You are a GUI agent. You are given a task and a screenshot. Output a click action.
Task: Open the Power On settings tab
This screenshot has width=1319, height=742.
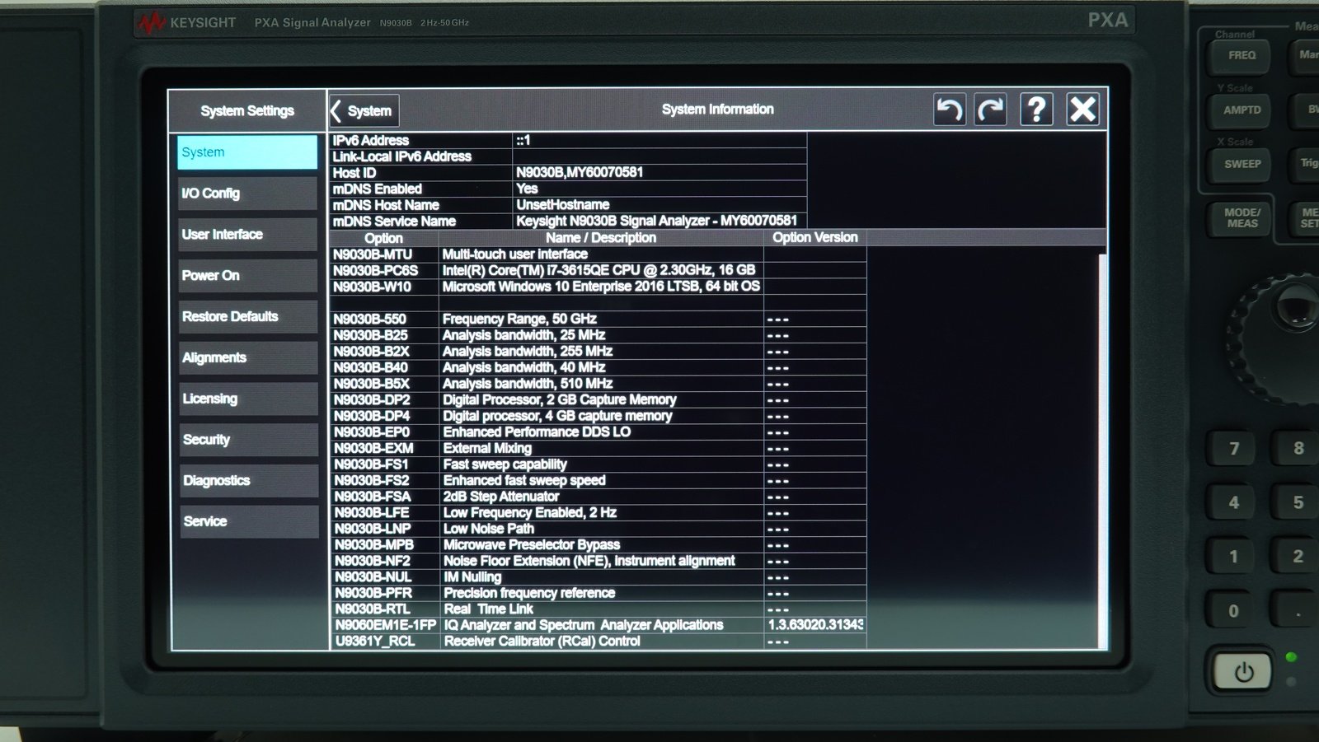pos(247,276)
